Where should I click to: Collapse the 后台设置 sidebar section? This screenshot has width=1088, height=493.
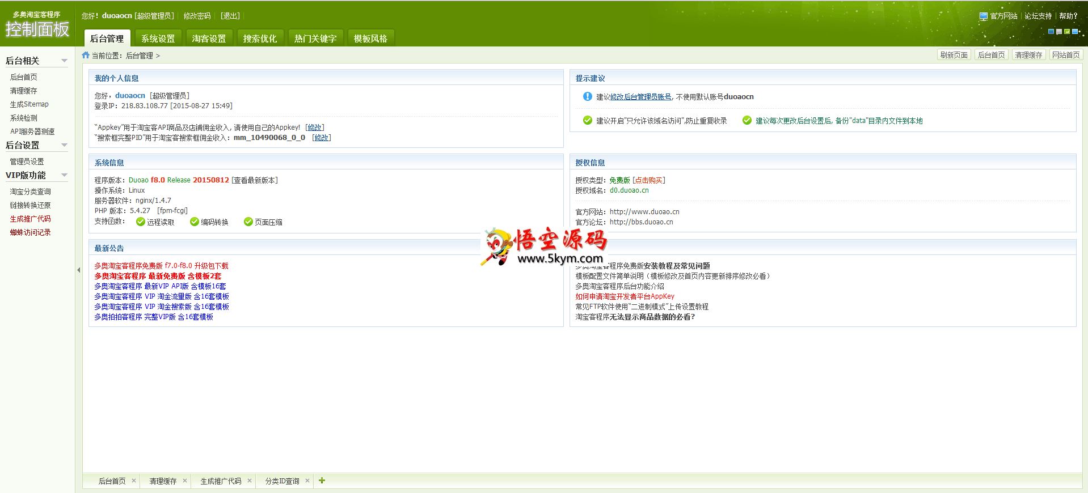[x=64, y=145]
